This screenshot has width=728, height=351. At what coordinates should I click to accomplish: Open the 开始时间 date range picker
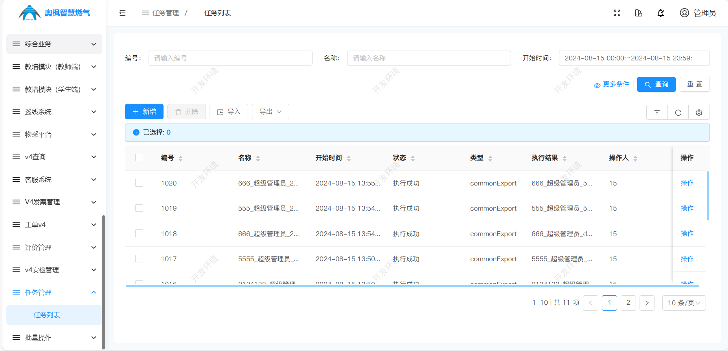(634, 58)
